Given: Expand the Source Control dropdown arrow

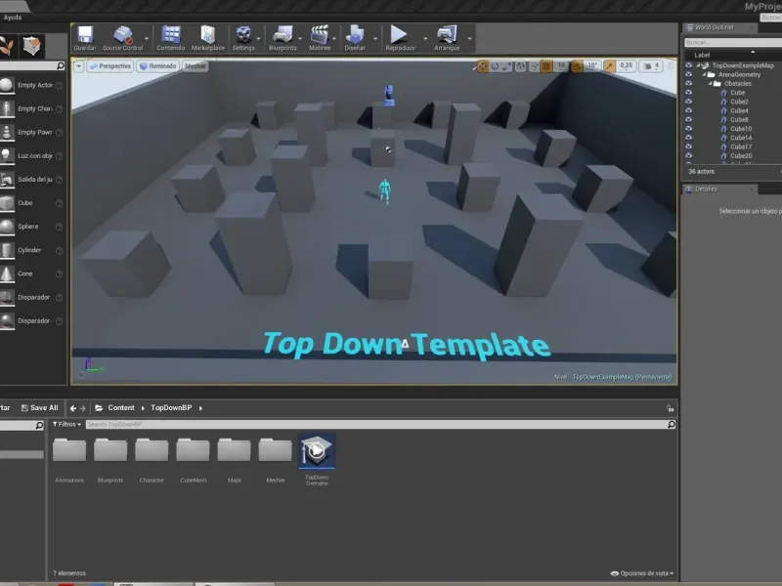Looking at the screenshot, I should 147,38.
